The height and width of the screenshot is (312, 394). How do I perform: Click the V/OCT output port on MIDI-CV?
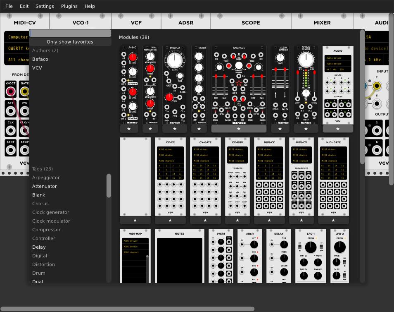coord(11,91)
